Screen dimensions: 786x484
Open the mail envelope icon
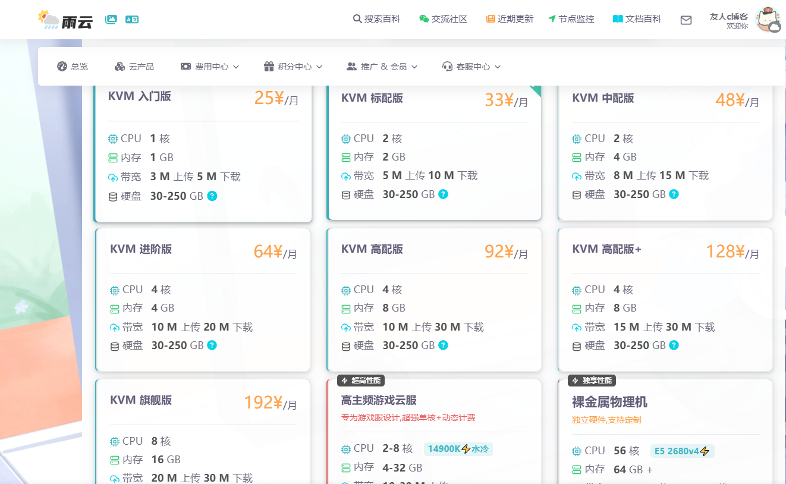click(x=686, y=20)
